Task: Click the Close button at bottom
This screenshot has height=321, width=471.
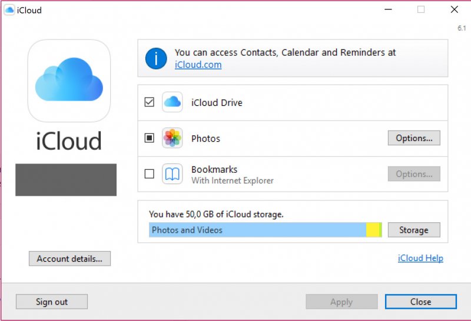Action: point(421,302)
